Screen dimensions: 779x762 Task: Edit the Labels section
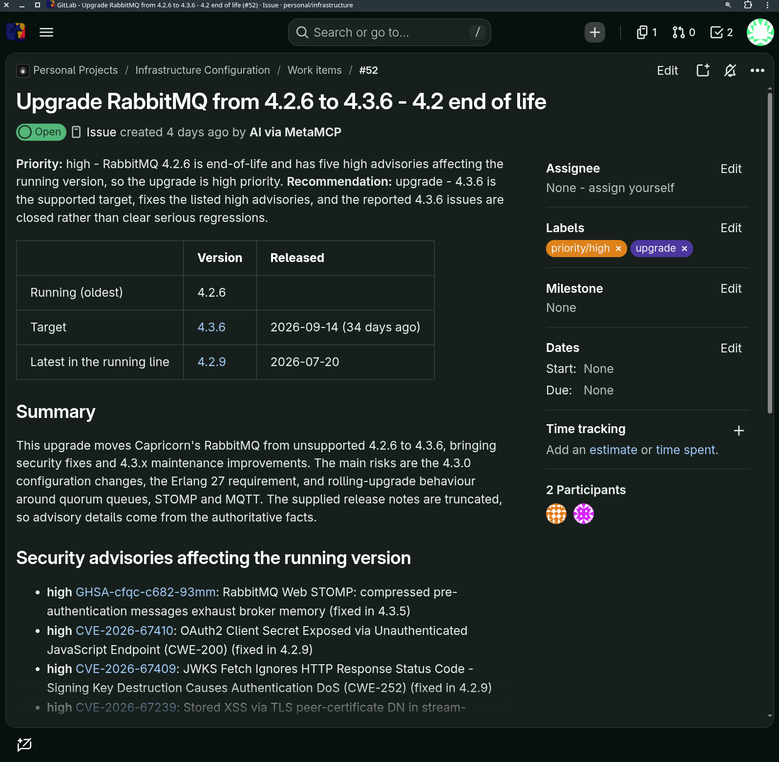[731, 228]
